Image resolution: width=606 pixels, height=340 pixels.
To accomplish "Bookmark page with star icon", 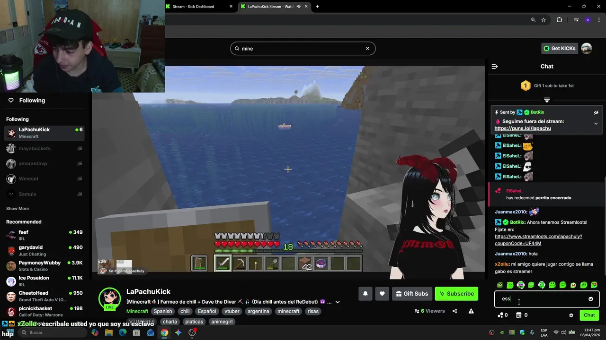I will coord(544,20).
